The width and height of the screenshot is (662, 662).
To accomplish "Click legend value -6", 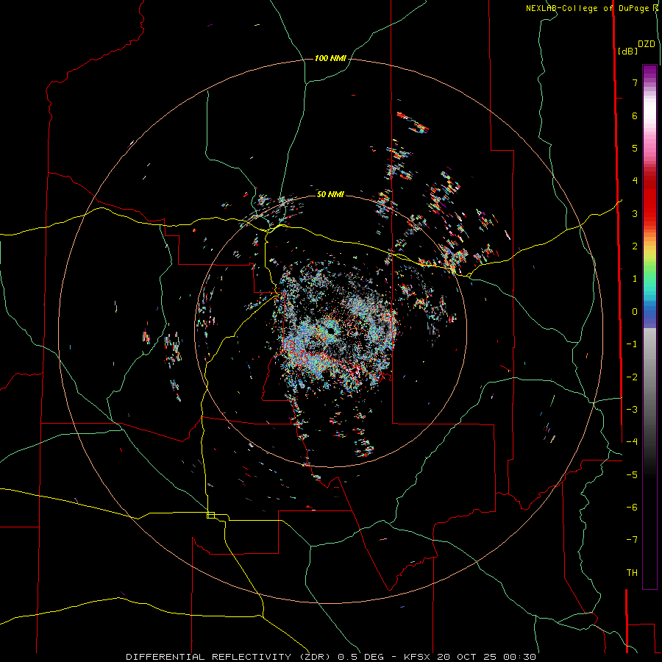I will tap(632, 508).
